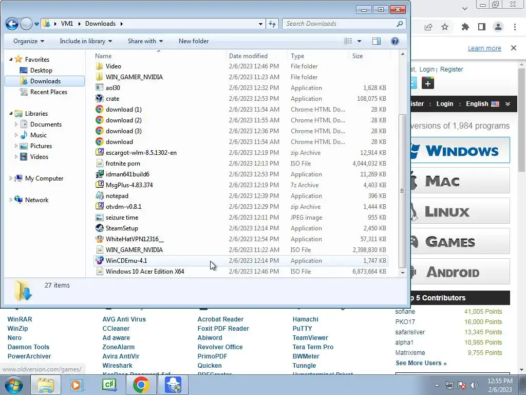Screen dimensions: 526x395
Task: Select otvdm-v0.8.1 zip icon
Action: [x=99, y=207]
